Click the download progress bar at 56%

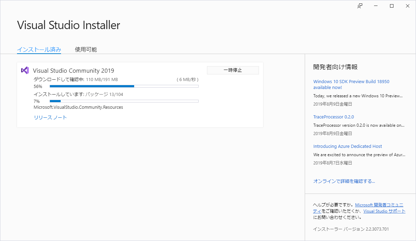click(x=124, y=86)
